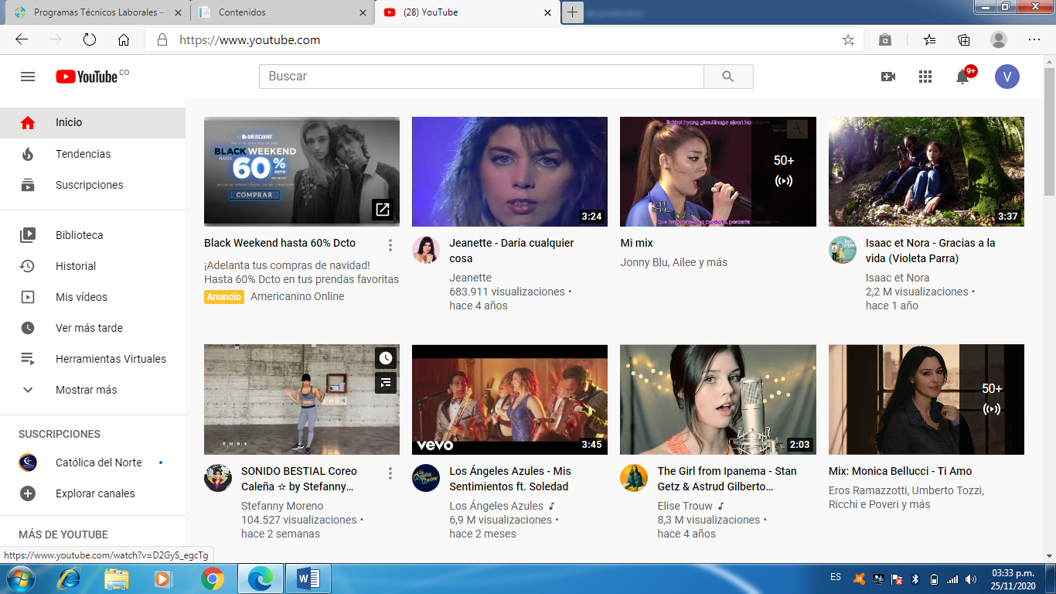
Task: Open the notifications bell
Action: click(x=962, y=77)
